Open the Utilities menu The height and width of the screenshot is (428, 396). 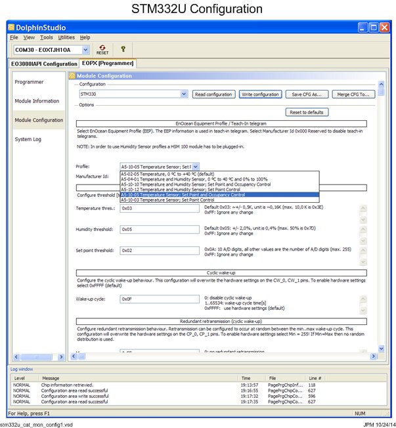[x=66, y=37]
